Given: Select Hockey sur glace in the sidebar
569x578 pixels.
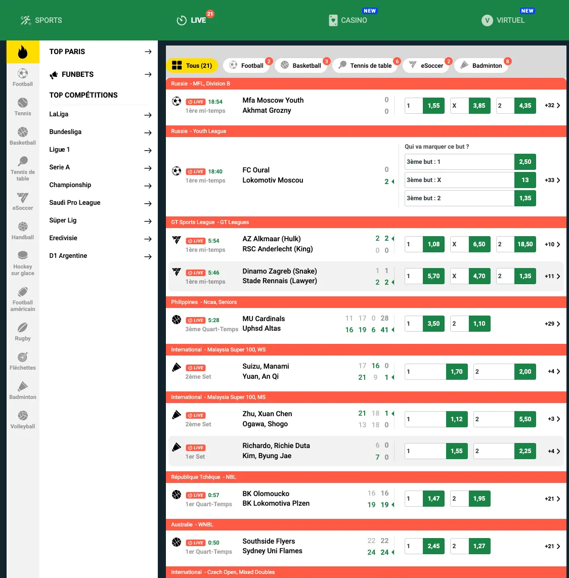Looking at the screenshot, I should tap(23, 263).
